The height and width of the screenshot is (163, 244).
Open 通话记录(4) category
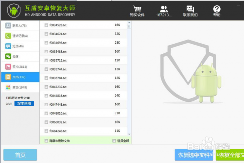point(20,36)
